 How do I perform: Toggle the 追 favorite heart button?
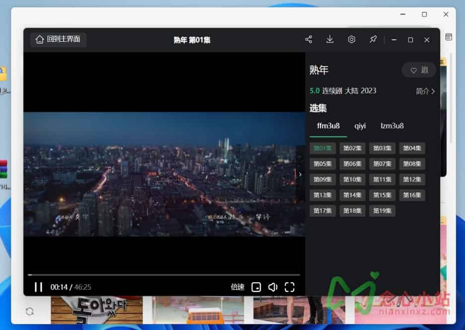pyautogui.click(x=419, y=70)
